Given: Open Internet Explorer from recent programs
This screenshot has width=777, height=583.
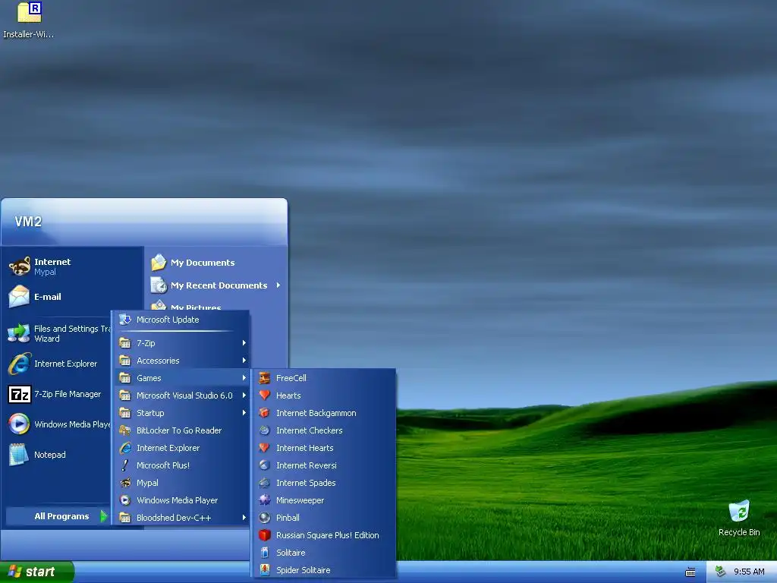Looking at the screenshot, I should point(58,364).
